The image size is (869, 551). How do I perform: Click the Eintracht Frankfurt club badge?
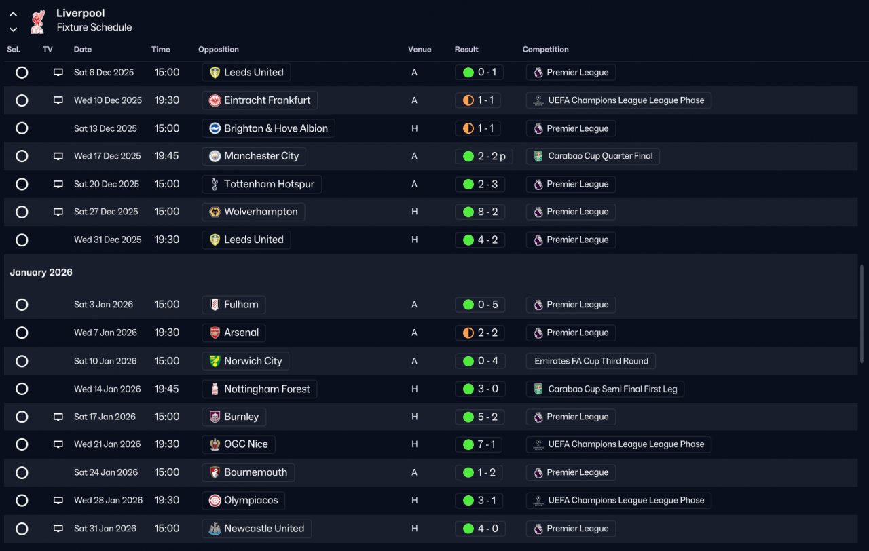click(215, 100)
